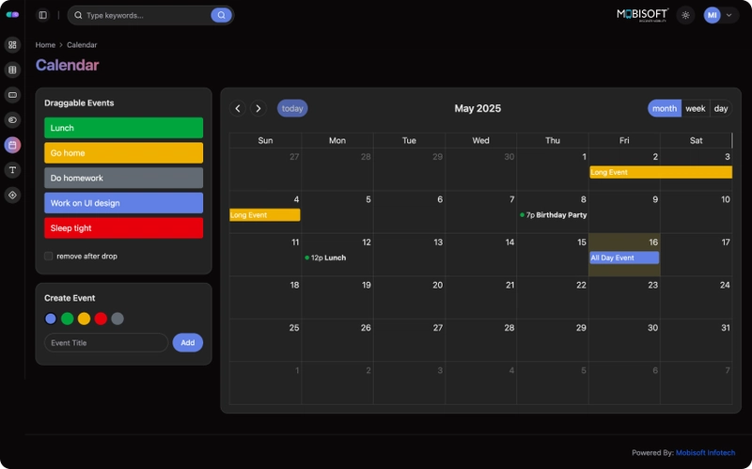Select the green Lunch draggable event

[x=124, y=128]
